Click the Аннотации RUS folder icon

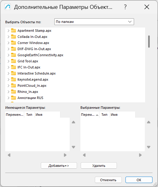pyautogui.click(x=13, y=98)
